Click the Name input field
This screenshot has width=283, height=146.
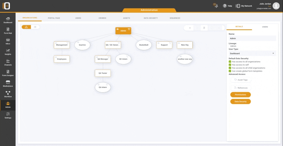[x=252, y=38]
